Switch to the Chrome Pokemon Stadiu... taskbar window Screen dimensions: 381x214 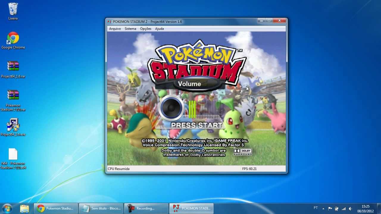pos(56,208)
